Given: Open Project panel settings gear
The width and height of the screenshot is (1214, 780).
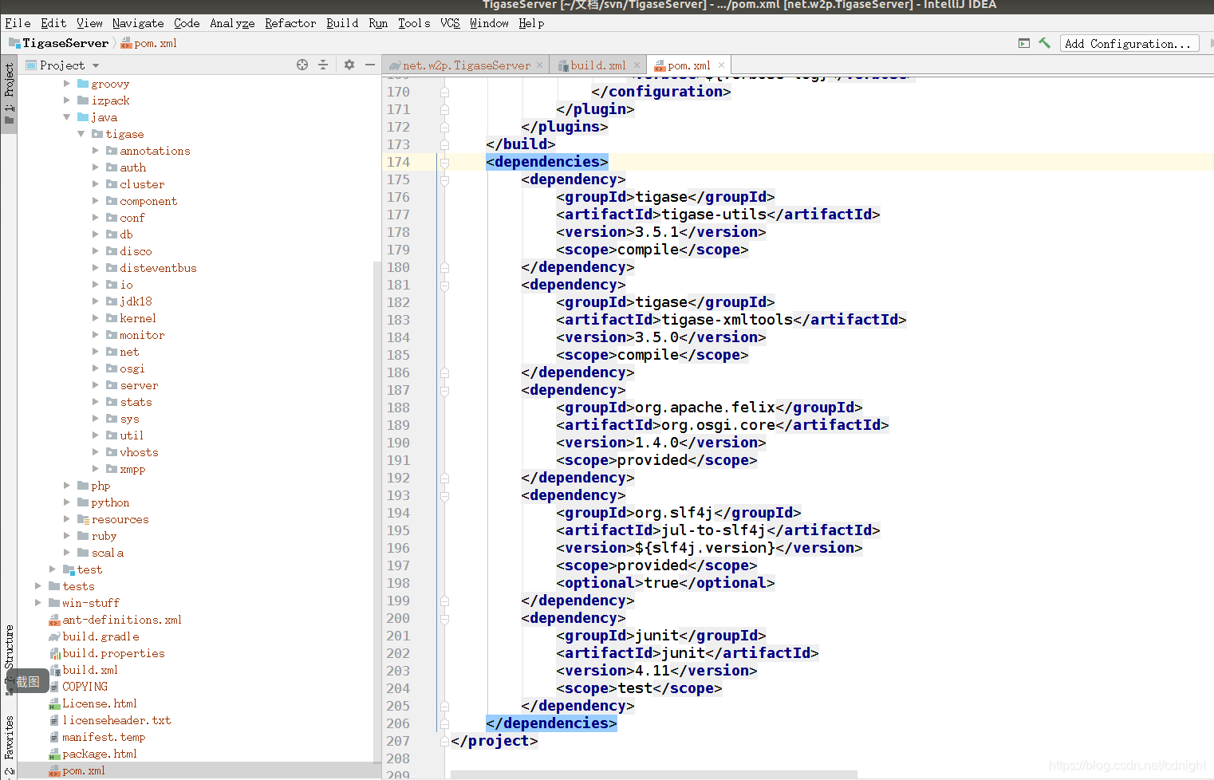Looking at the screenshot, I should click(349, 65).
